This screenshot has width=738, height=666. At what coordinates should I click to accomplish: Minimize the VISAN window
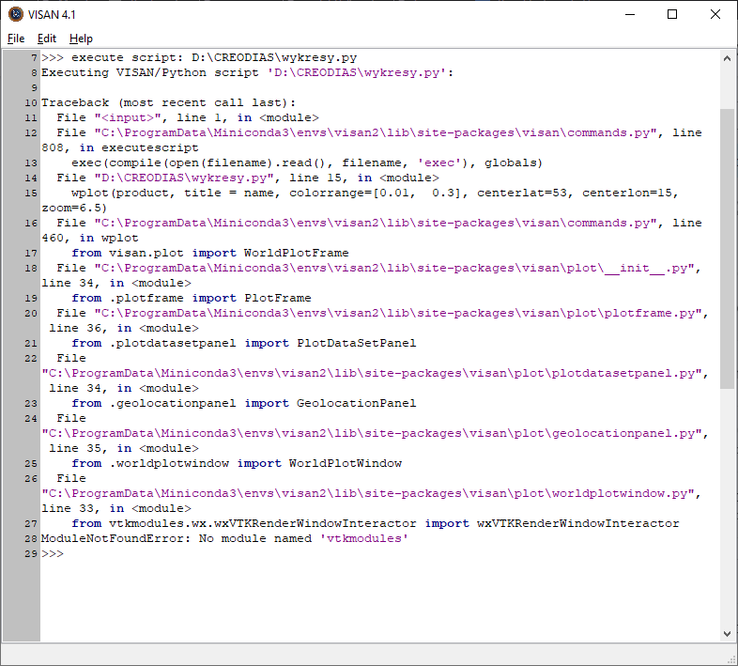coord(630,15)
